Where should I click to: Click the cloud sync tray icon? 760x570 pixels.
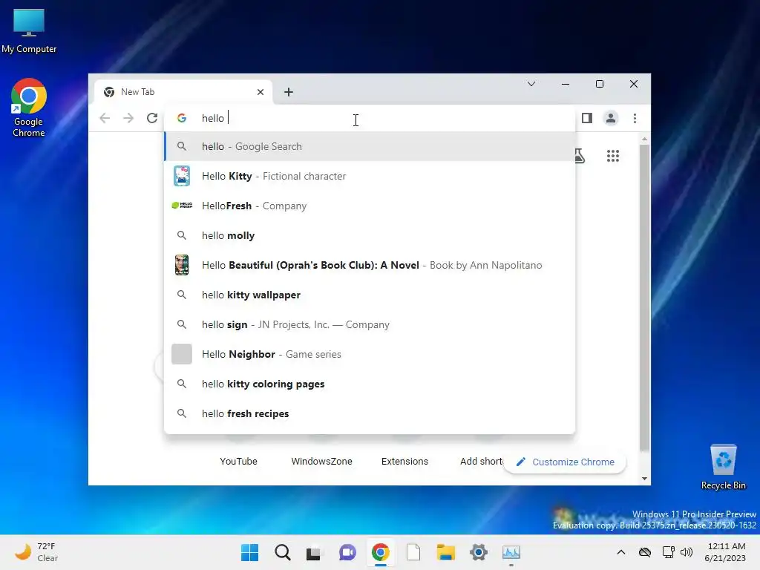(645, 552)
